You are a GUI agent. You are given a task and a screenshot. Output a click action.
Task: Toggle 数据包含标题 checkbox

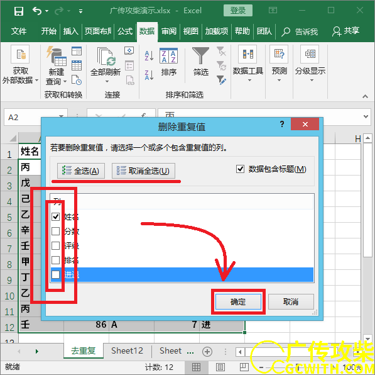pyautogui.click(x=240, y=169)
